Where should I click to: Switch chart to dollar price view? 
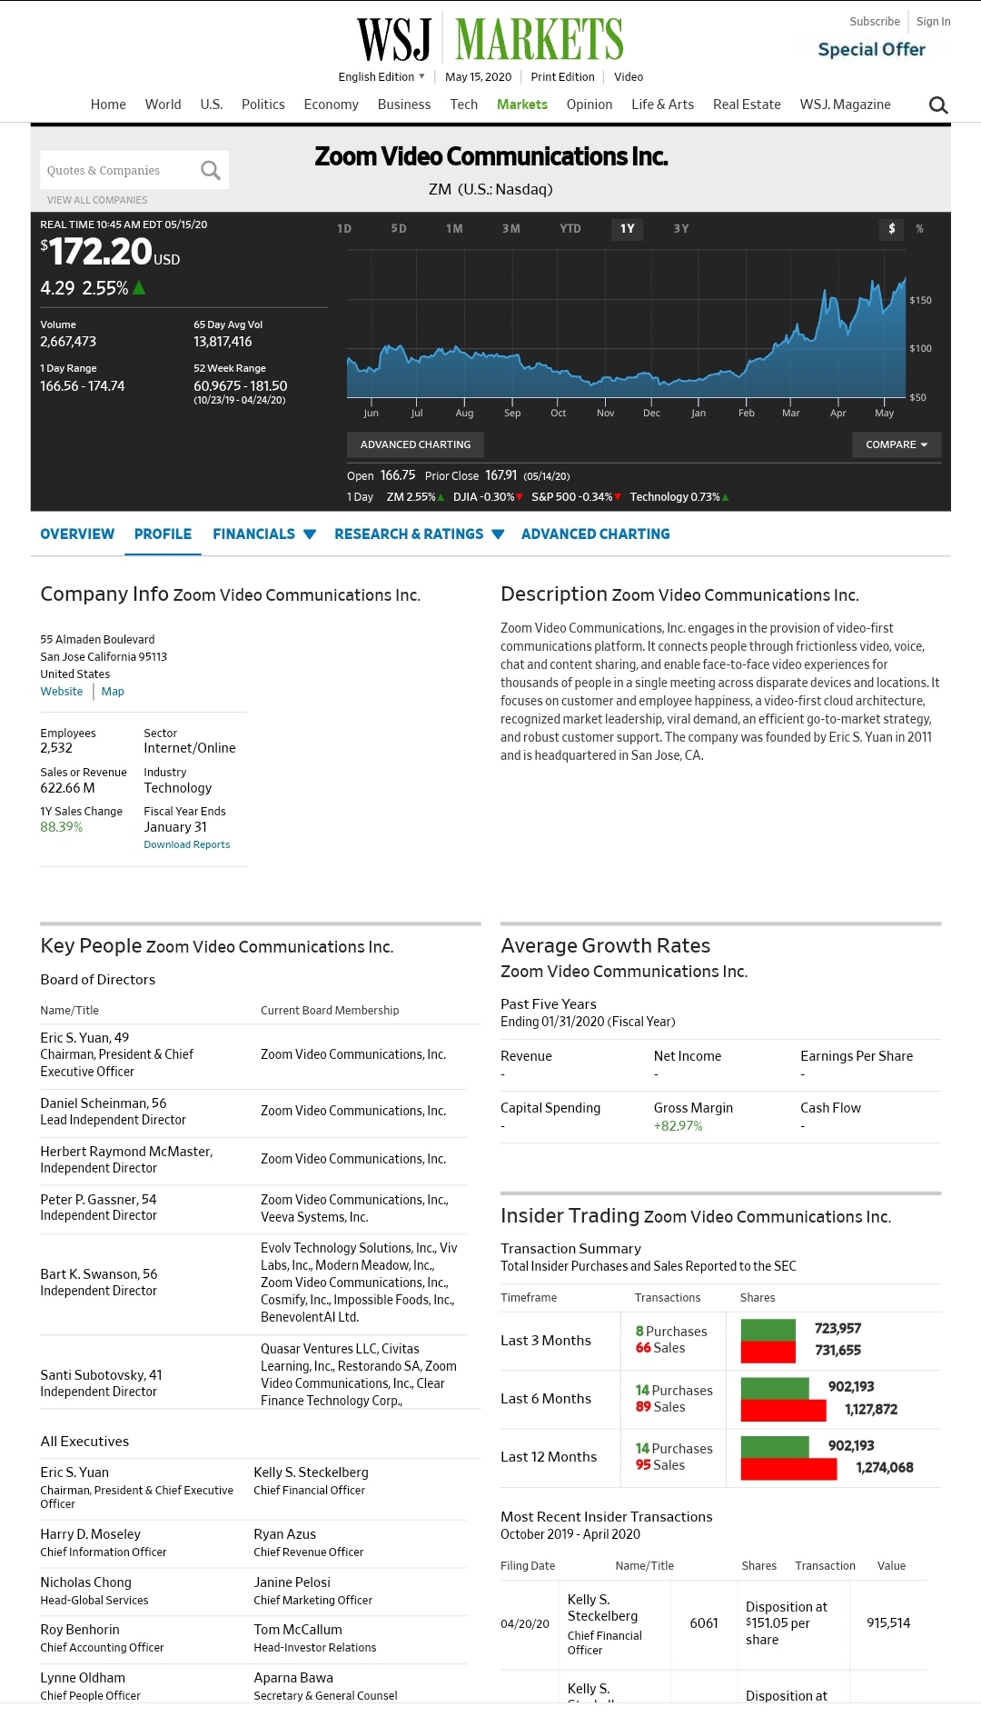[892, 229]
